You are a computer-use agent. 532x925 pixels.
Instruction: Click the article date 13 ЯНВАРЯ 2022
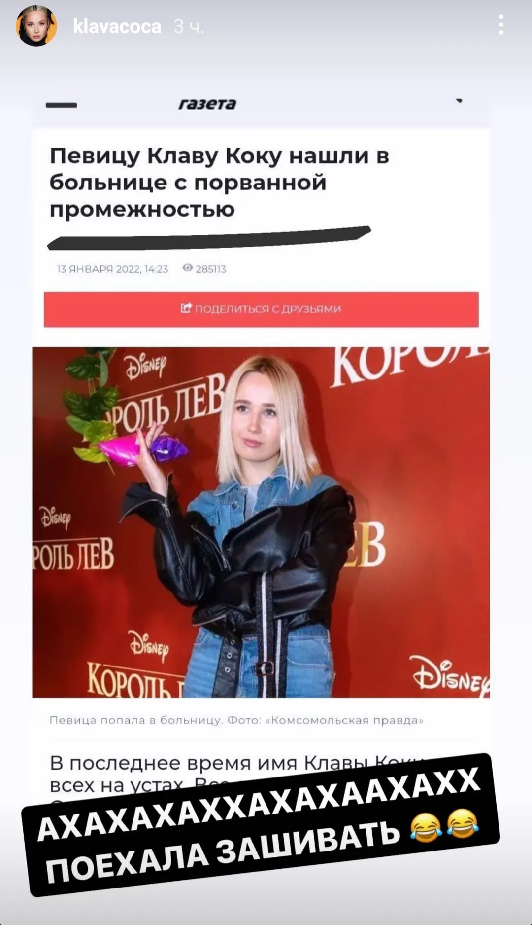112,269
